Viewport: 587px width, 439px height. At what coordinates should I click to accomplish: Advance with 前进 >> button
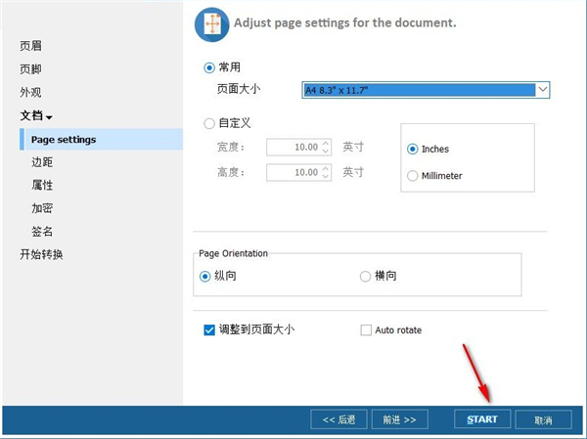399,419
